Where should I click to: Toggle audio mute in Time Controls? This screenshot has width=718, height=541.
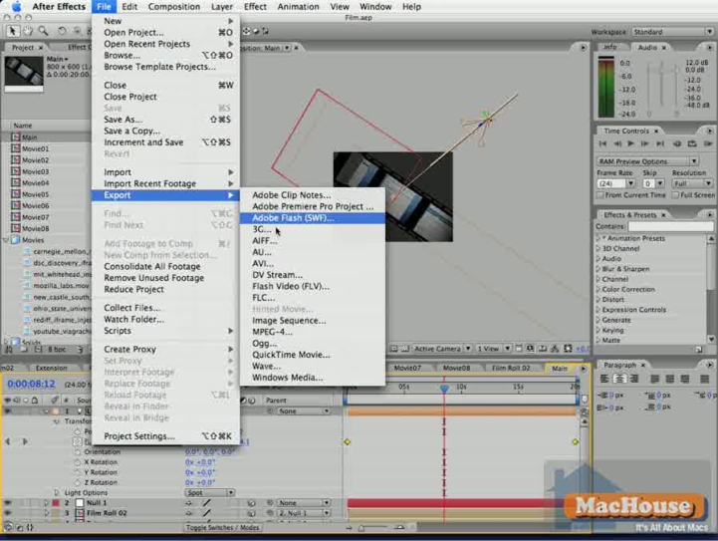click(677, 143)
